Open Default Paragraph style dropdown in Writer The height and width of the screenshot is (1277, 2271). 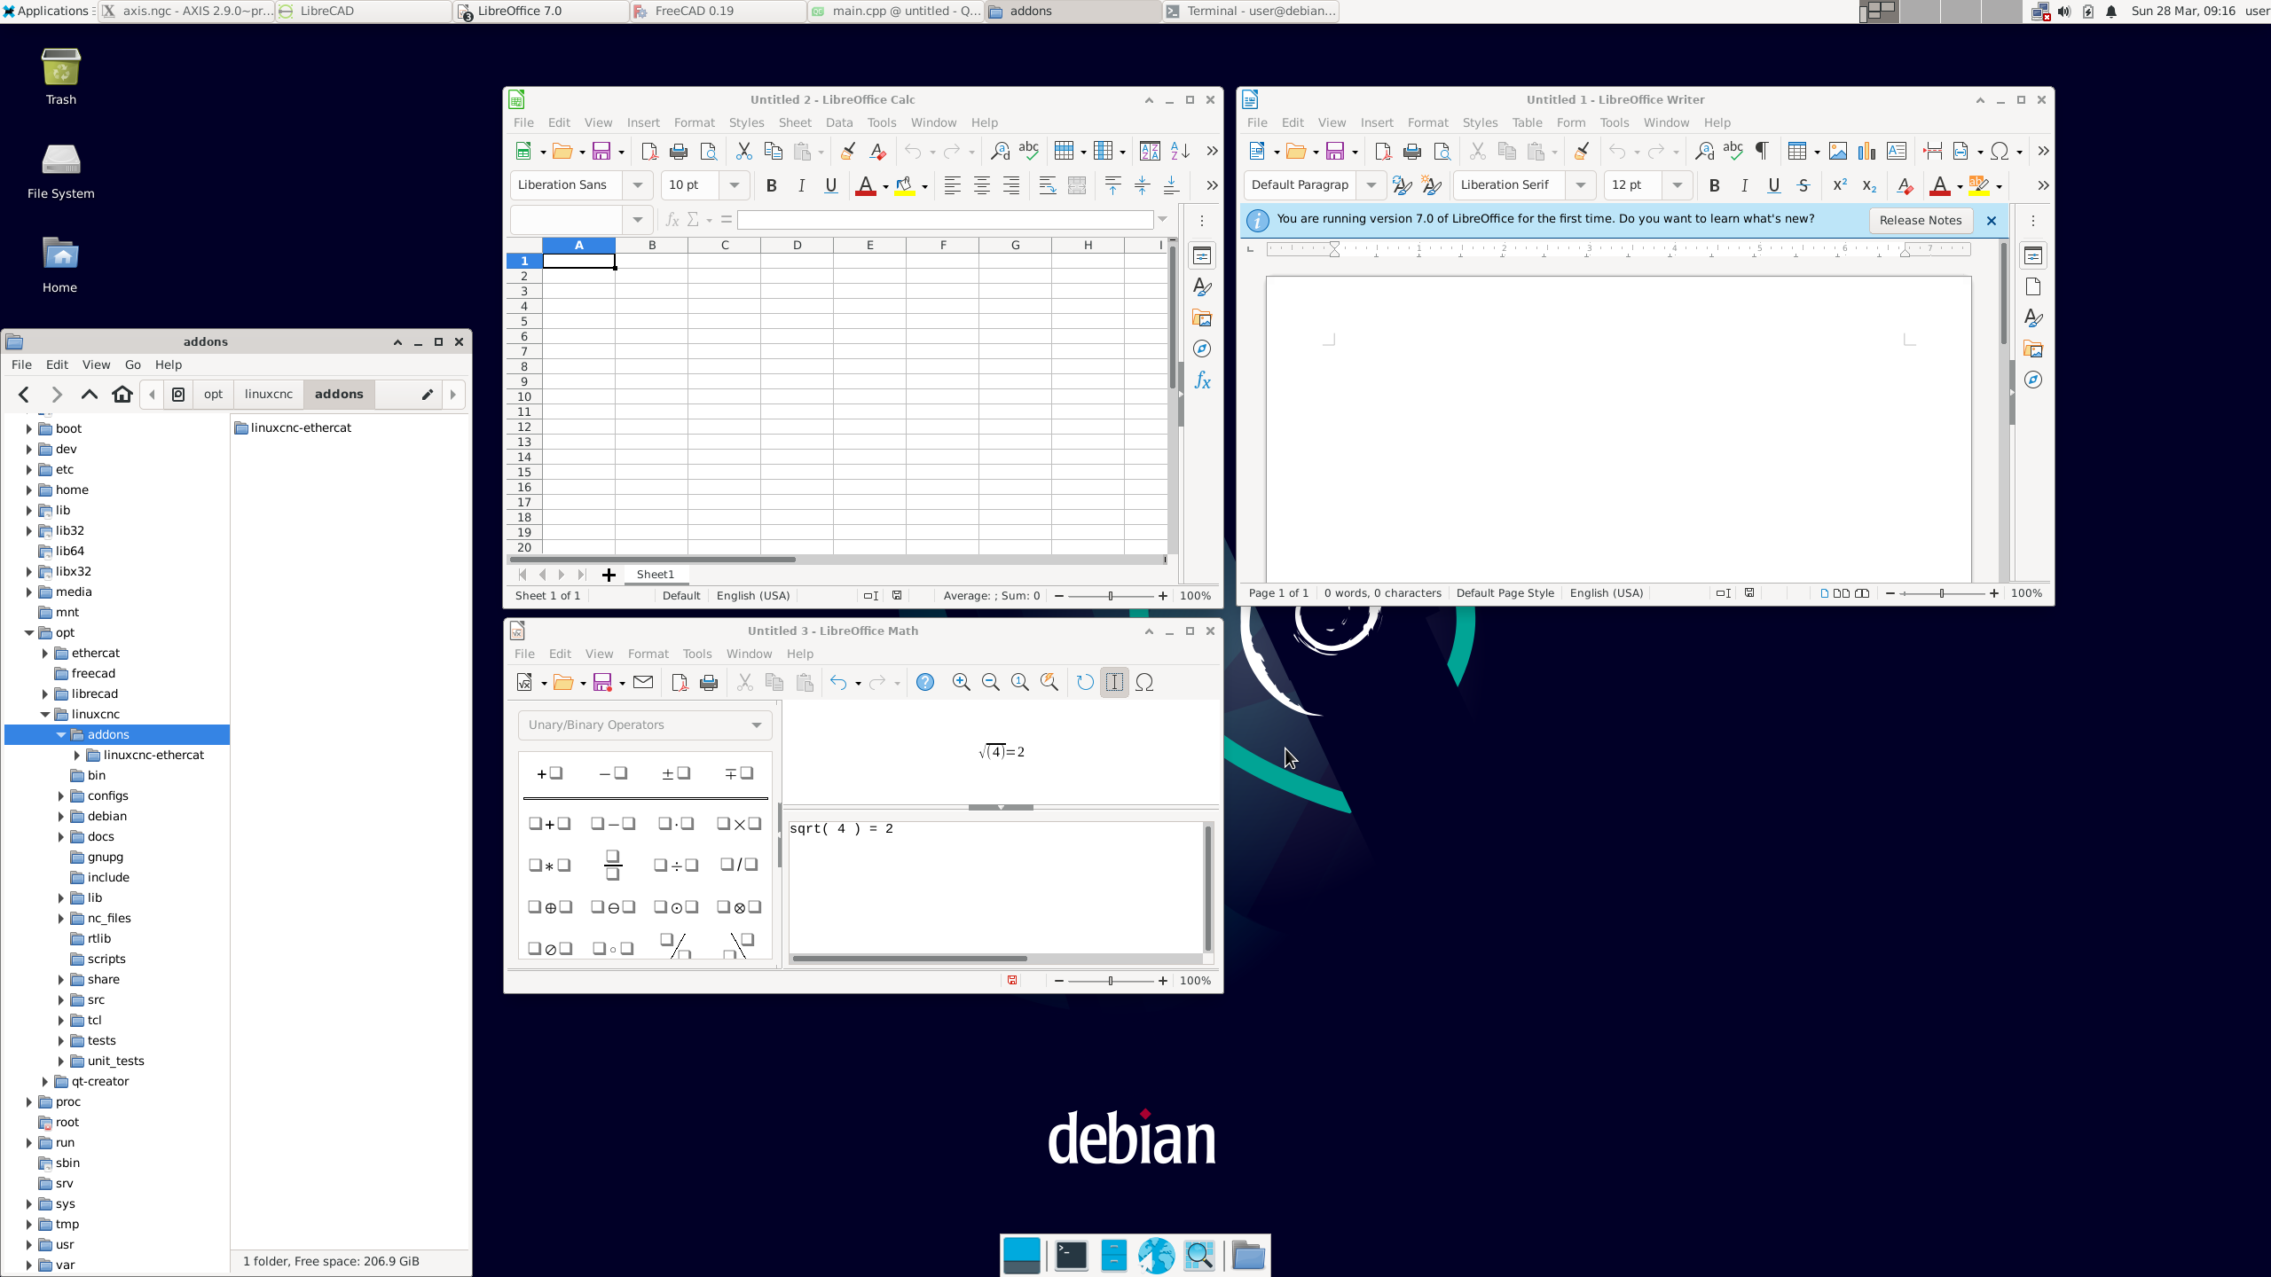[1371, 185]
